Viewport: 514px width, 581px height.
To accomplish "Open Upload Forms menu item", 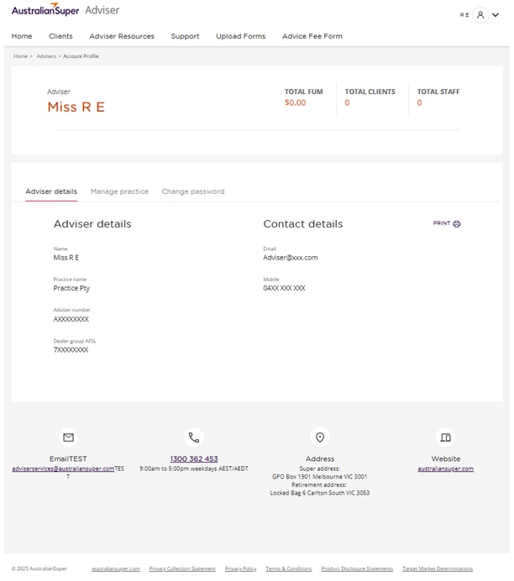I will [240, 36].
